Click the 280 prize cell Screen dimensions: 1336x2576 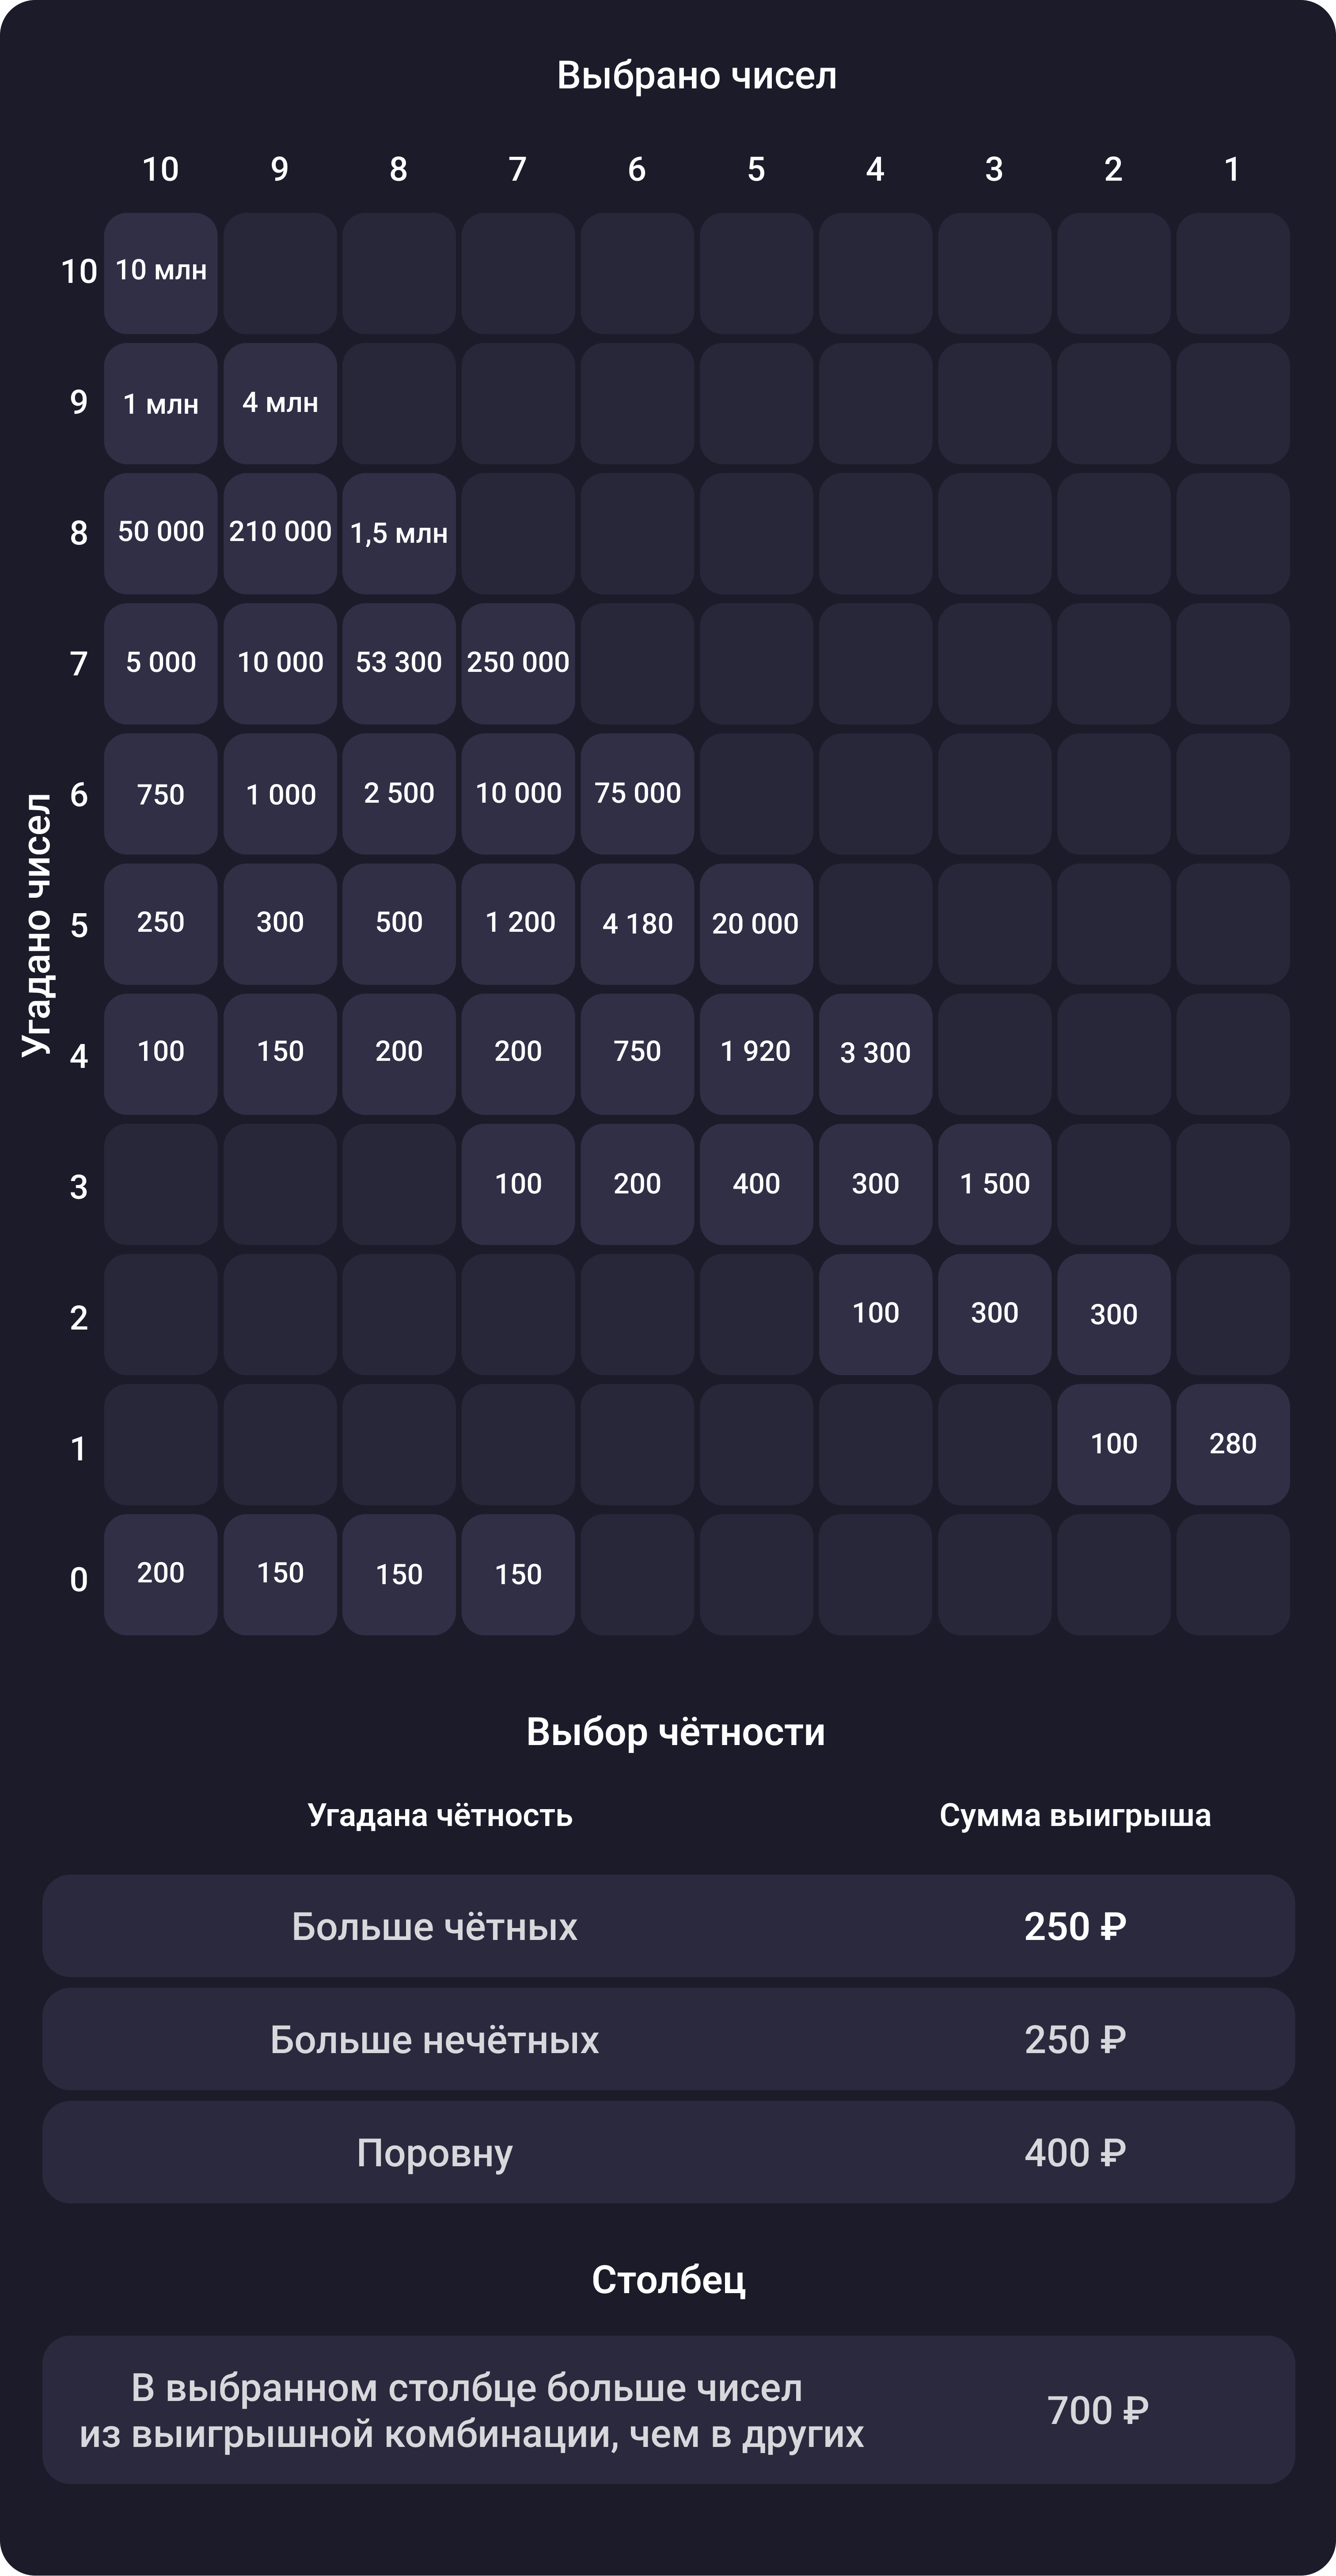1233,1444
